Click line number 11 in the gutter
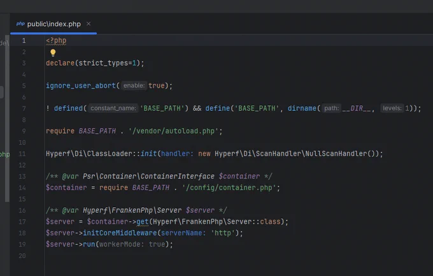 (x=22, y=154)
